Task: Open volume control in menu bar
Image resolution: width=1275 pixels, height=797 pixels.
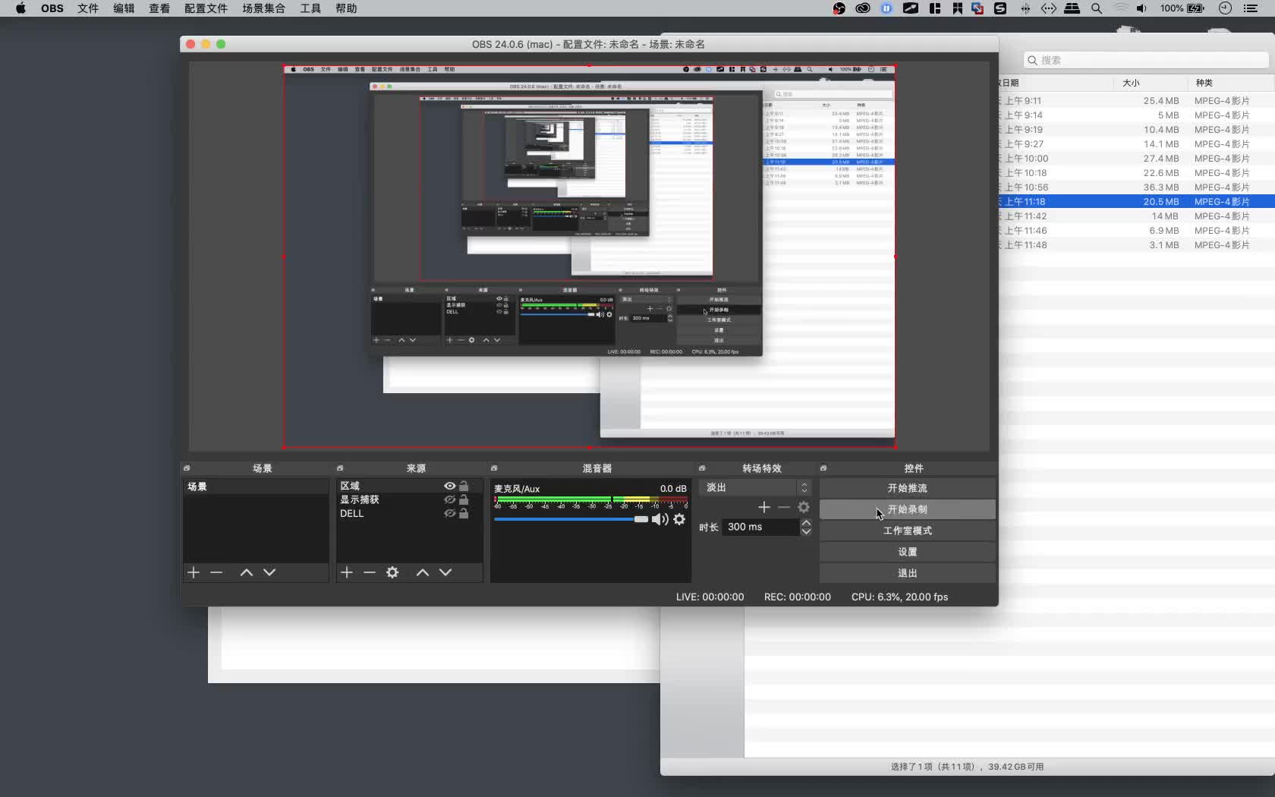Action: (x=1141, y=8)
